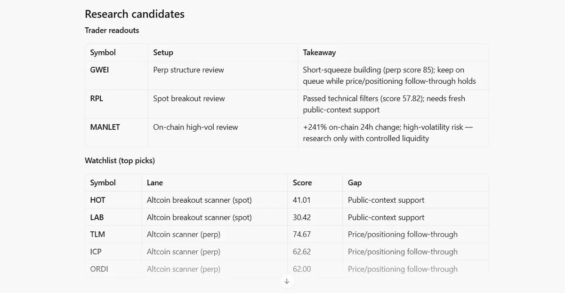The image size is (565, 293).
Task: Click the Trader readouts subheading
Action: [x=112, y=31]
